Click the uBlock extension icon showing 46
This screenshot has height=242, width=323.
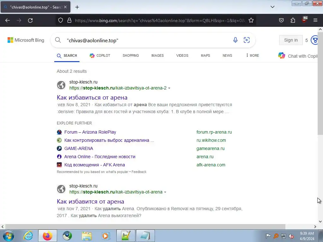tap(304, 20)
